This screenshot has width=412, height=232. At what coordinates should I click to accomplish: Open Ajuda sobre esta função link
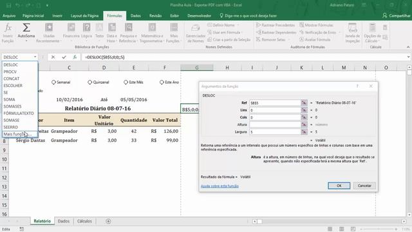coord(220,186)
